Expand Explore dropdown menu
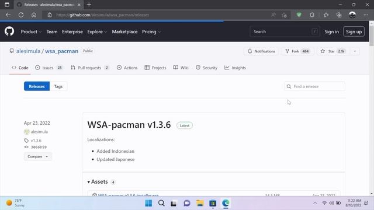374x210 pixels. coord(97,32)
